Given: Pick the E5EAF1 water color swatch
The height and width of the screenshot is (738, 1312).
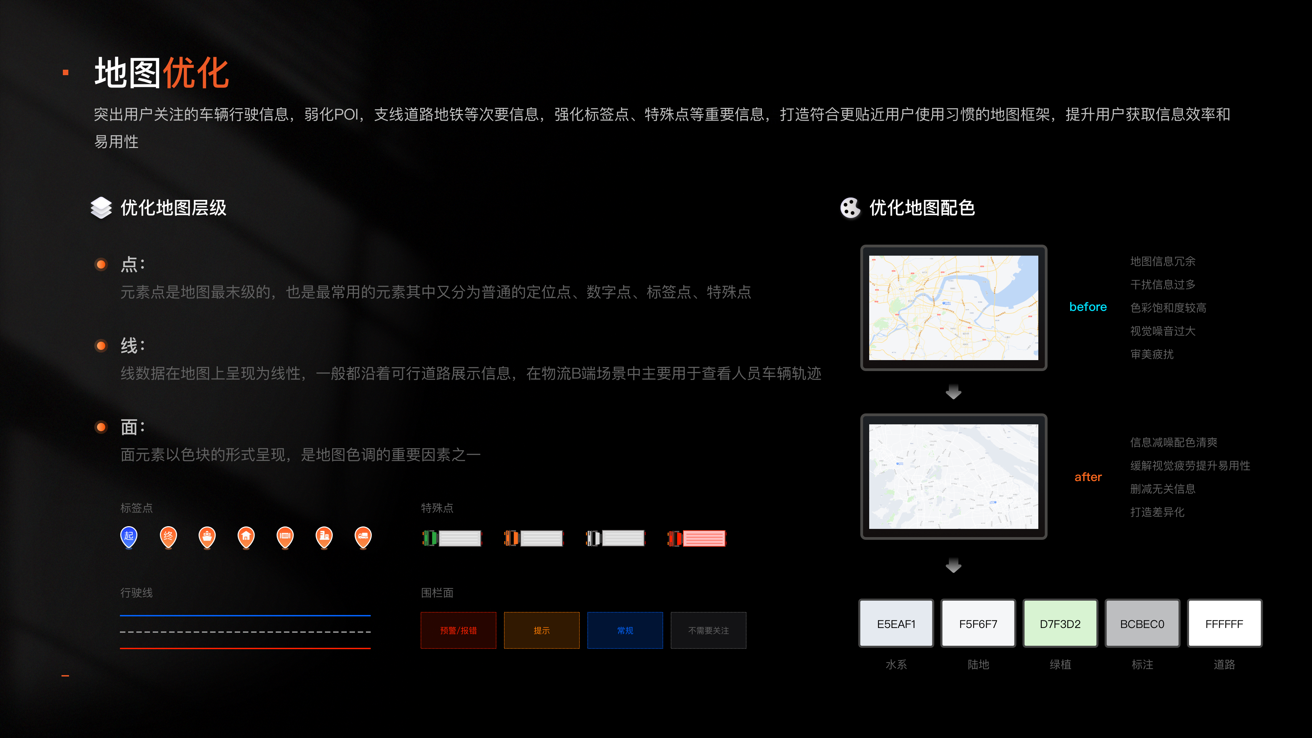Looking at the screenshot, I should click(x=897, y=624).
